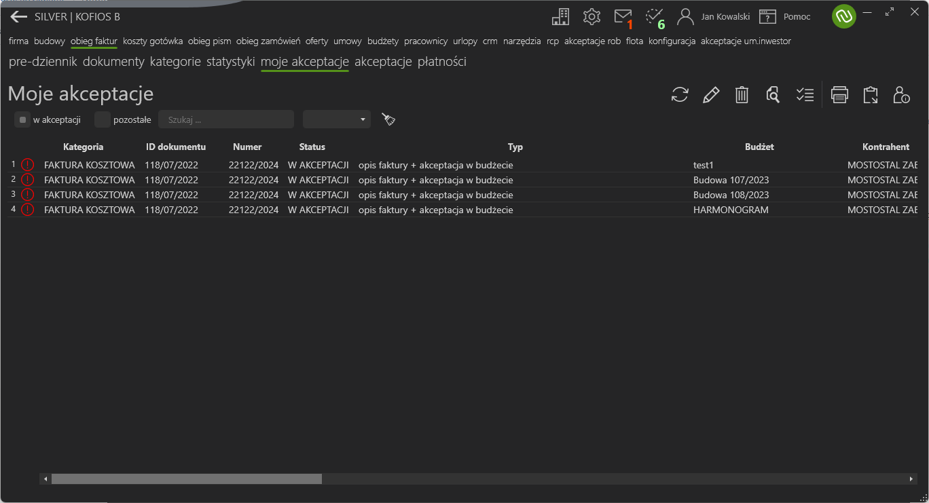This screenshot has width=929, height=503.
Task: Switch to the 'moje akceptacje' tab
Action: tap(305, 62)
